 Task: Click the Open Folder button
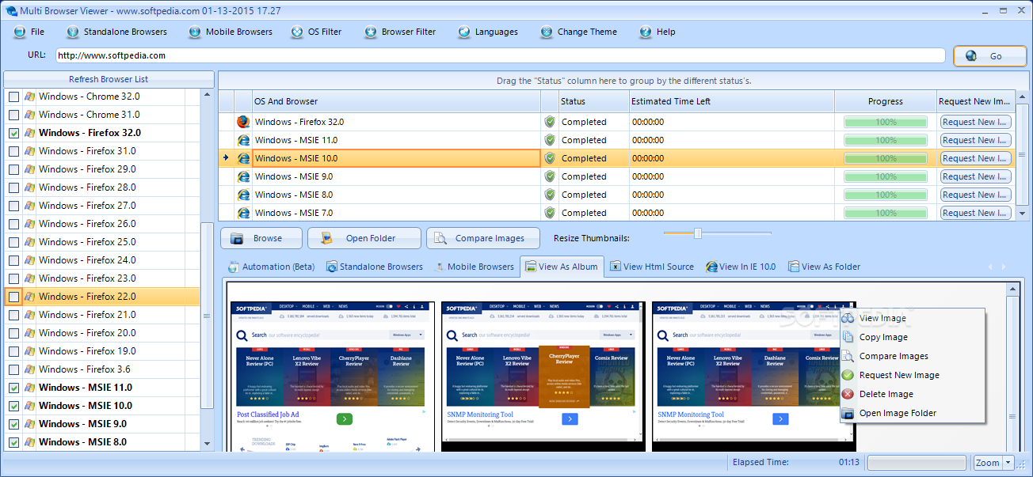click(x=363, y=238)
